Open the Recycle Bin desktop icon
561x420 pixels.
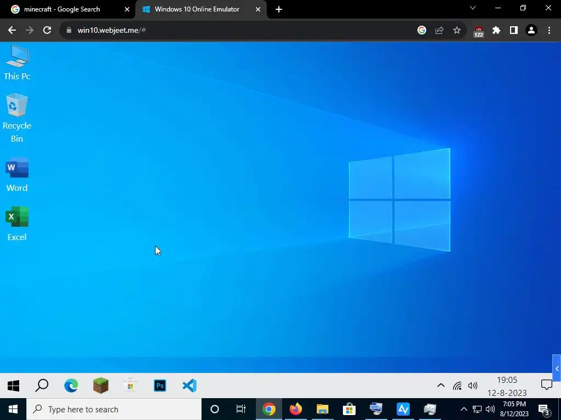[17, 118]
